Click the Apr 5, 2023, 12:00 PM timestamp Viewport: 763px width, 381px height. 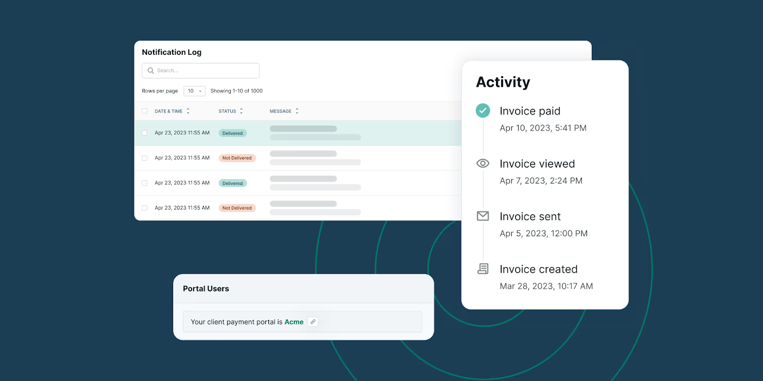click(544, 234)
